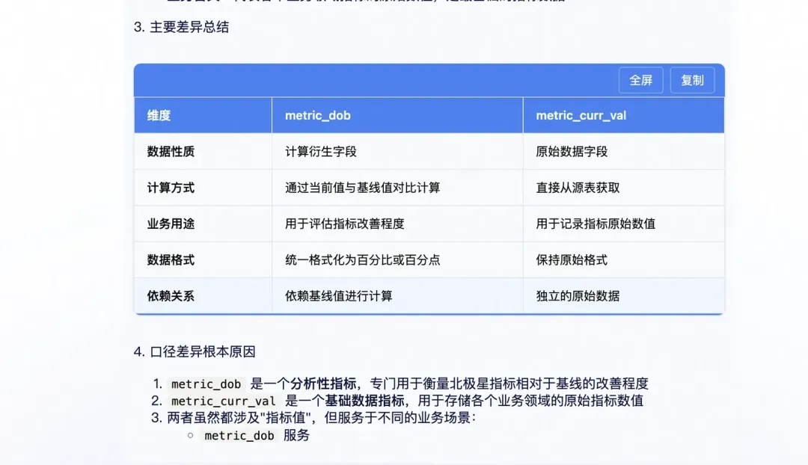Click the 业务用途 row label
The image size is (808, 465).
171,224
